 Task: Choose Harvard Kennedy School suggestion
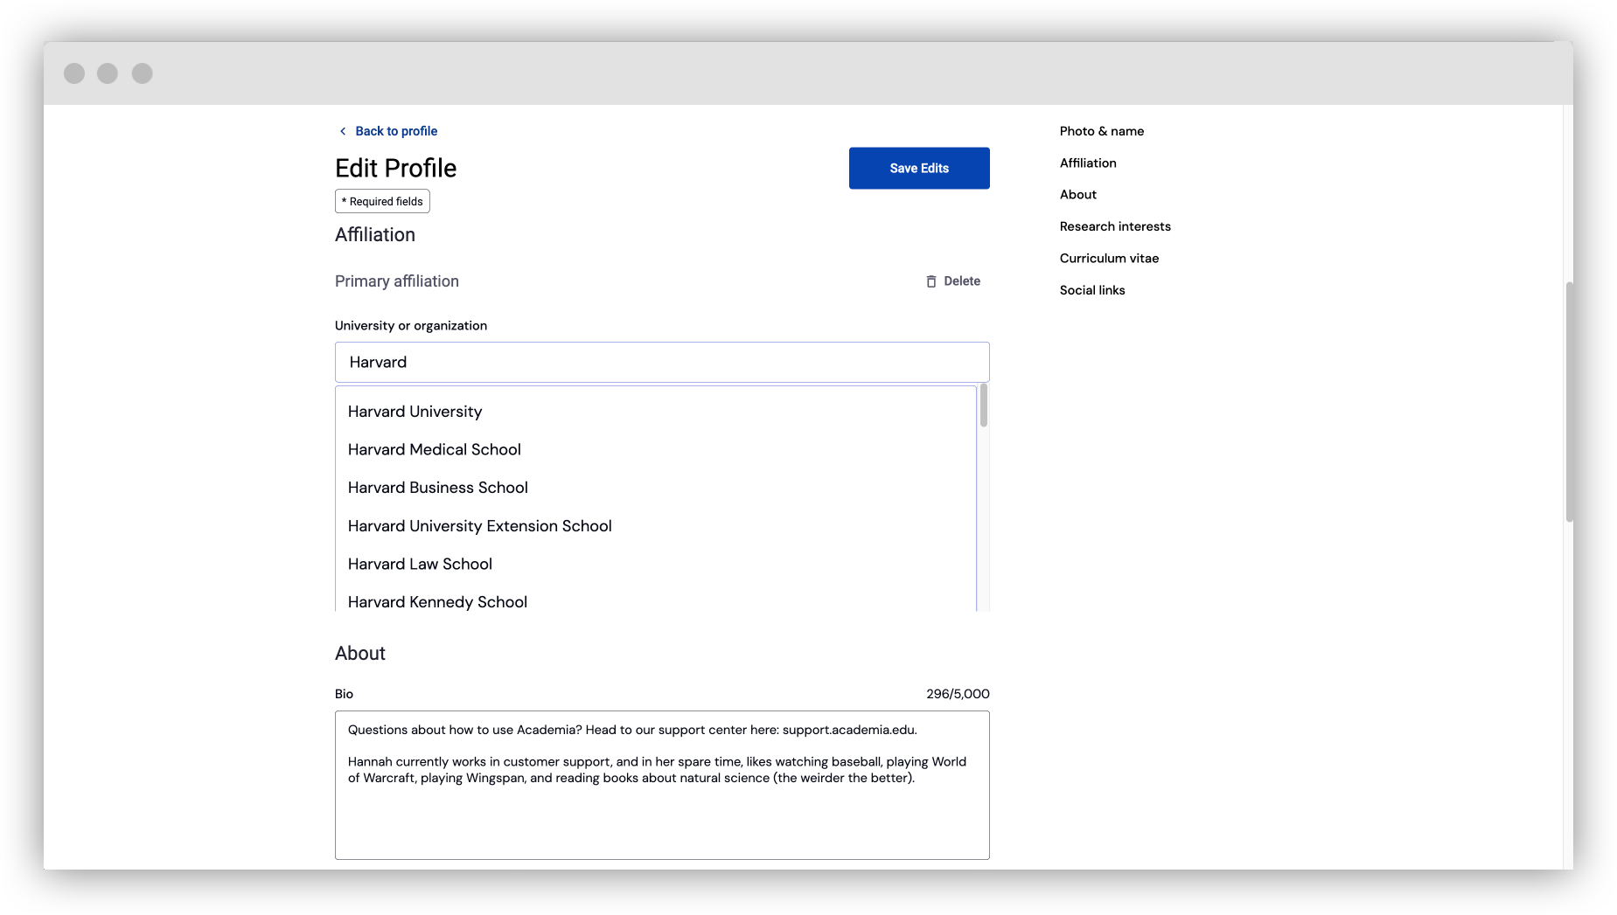(x=437, y=601)
